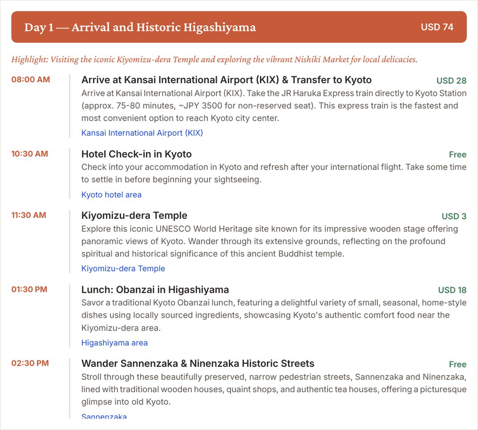
Task: Open the Kansai International Airport (KIX) link
Action: click(142, 133)
